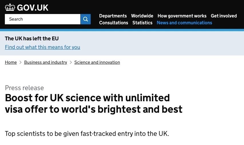The width and height of the screenshot is (244, 145).
Task: Open the Worldwide navigation link
Action: pyautogui.click(x=142, y=16)
